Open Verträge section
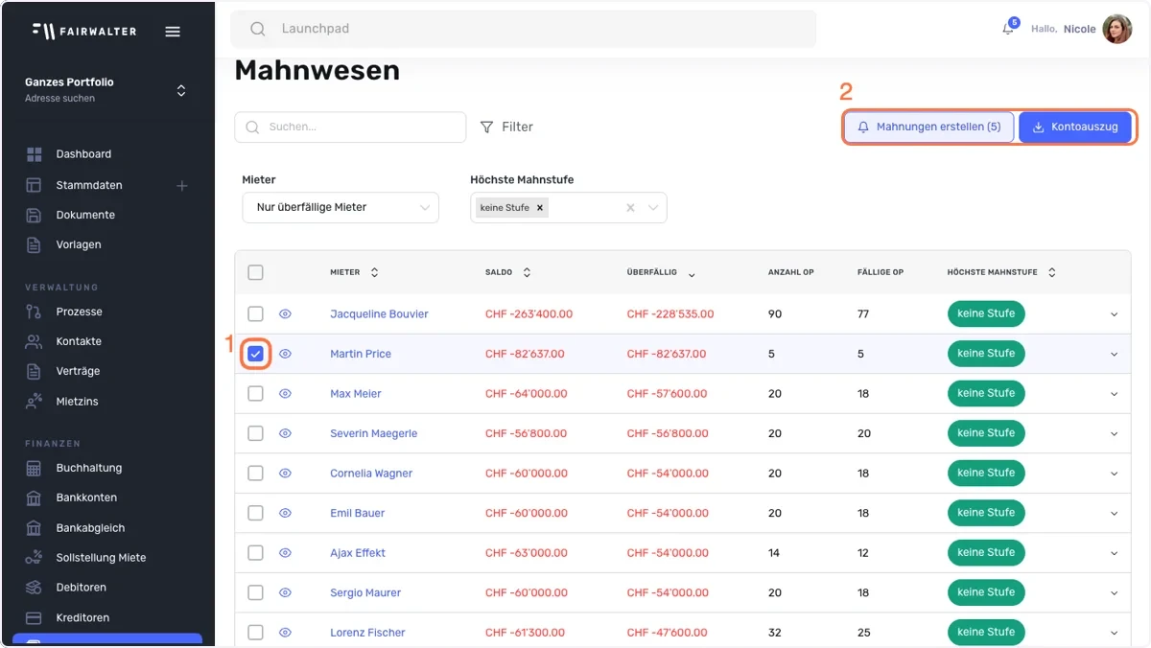 [78, 371]
